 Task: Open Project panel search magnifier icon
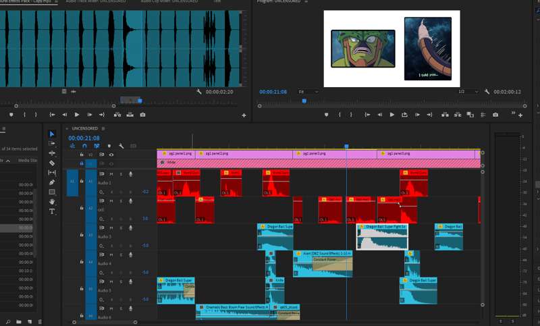(x=8, y=322)
